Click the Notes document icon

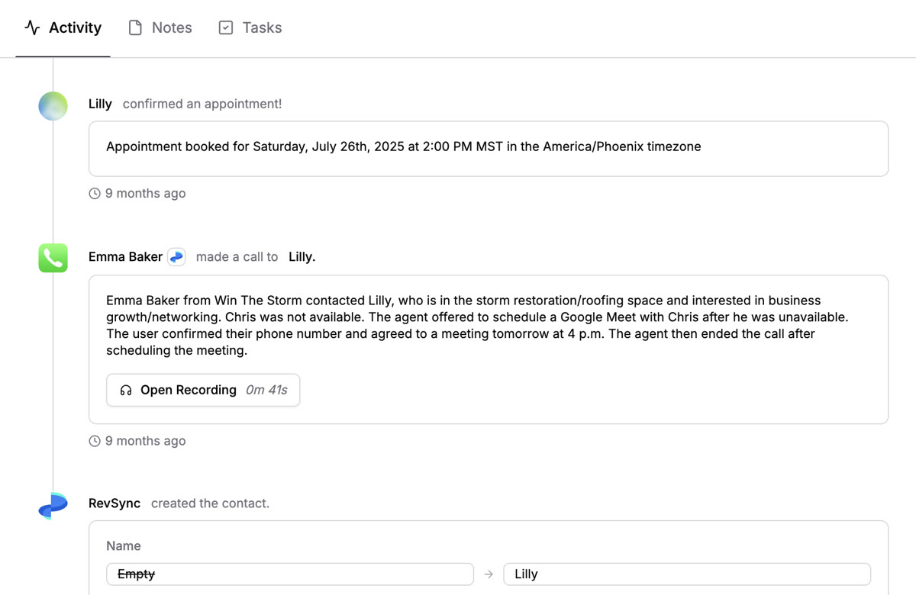[x=135, y=27]
